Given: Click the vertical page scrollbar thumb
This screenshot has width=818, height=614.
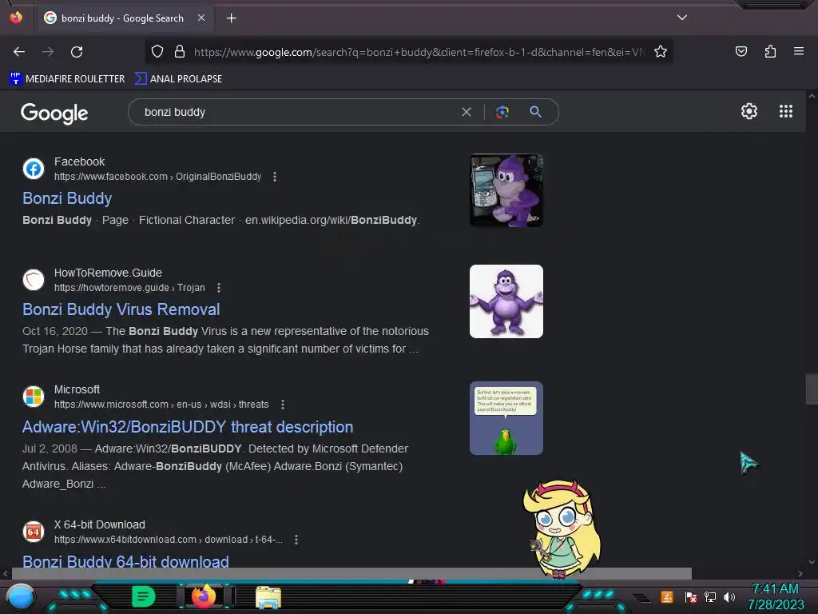Looking at the screenshot, I should [812, 389].
